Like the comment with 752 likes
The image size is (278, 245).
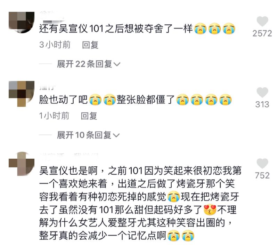pos(262,163)
